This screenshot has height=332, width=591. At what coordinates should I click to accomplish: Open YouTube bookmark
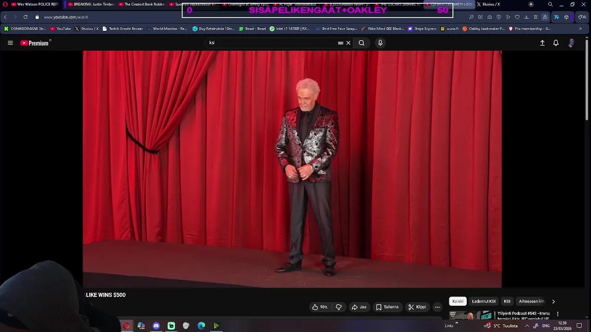coord(60,29)
